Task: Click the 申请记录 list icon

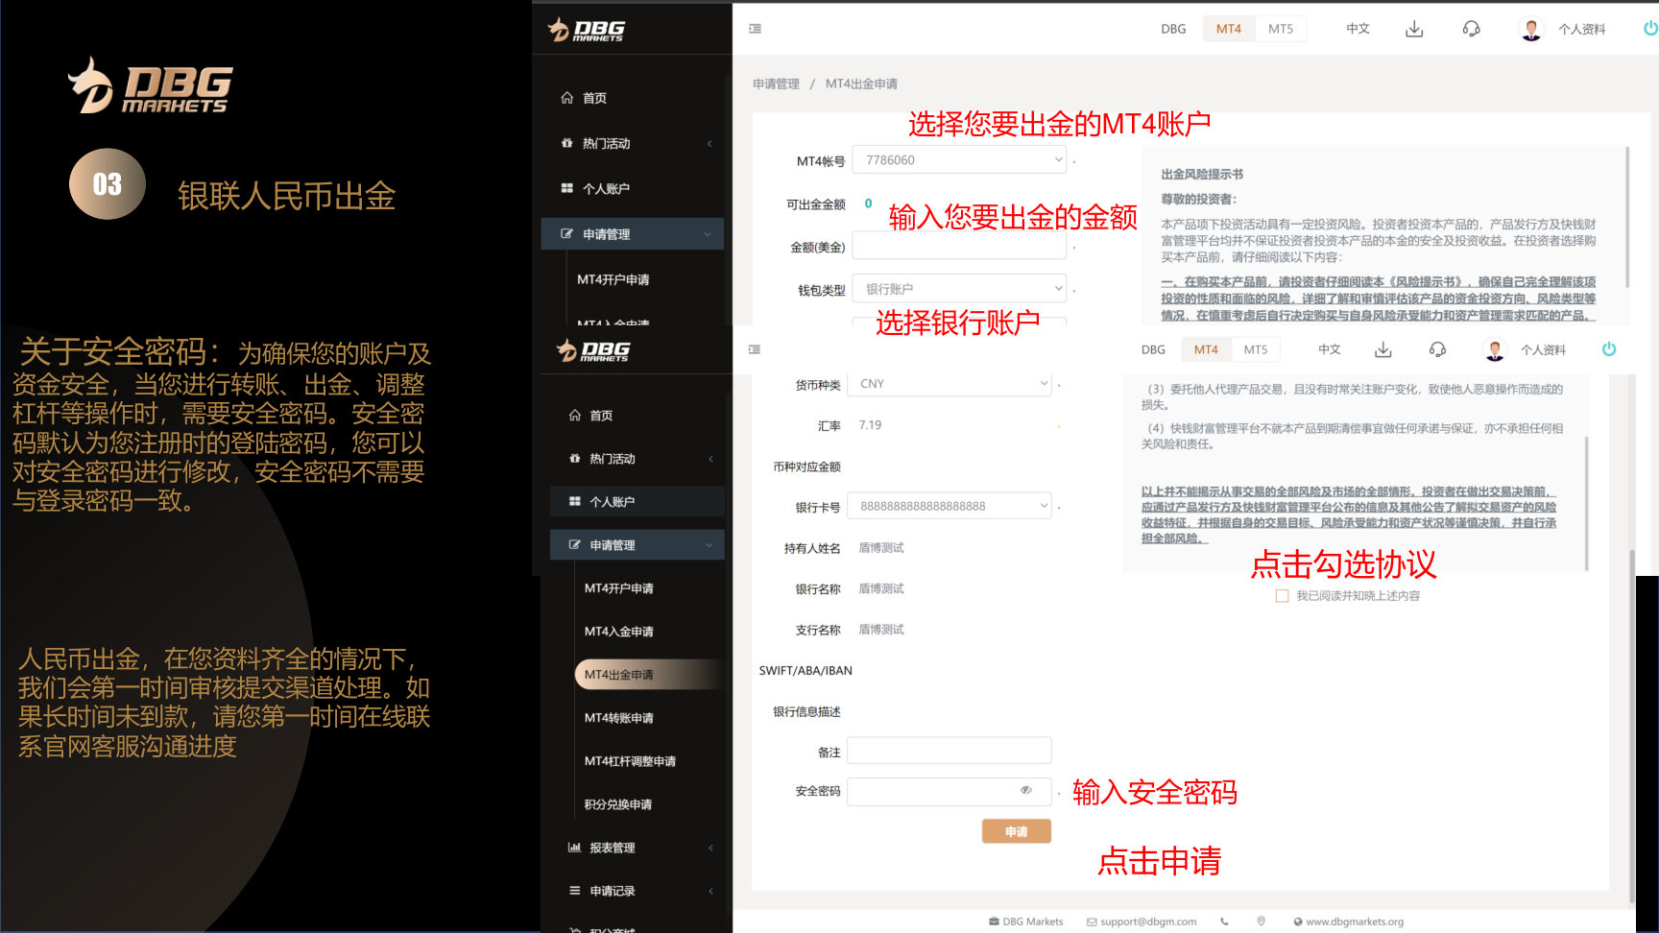Action: click(x=574, y=890)
